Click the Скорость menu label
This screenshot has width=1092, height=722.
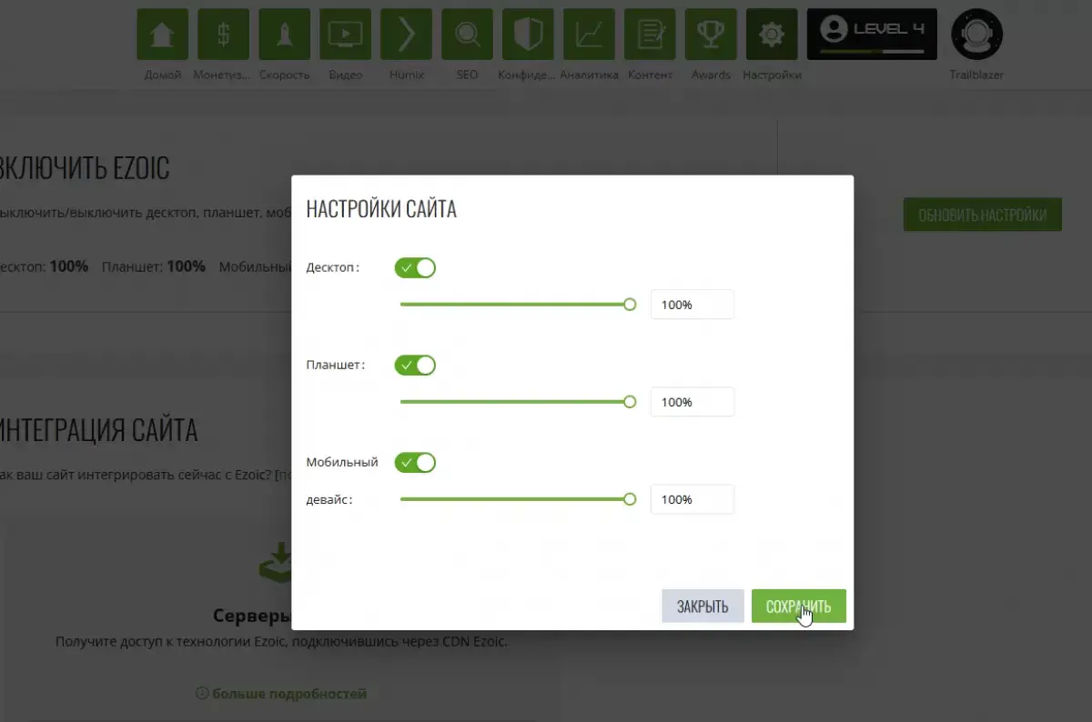284,75
